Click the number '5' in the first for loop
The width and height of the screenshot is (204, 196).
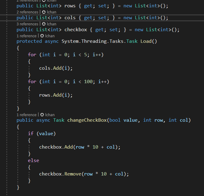[x=85, y=55]
